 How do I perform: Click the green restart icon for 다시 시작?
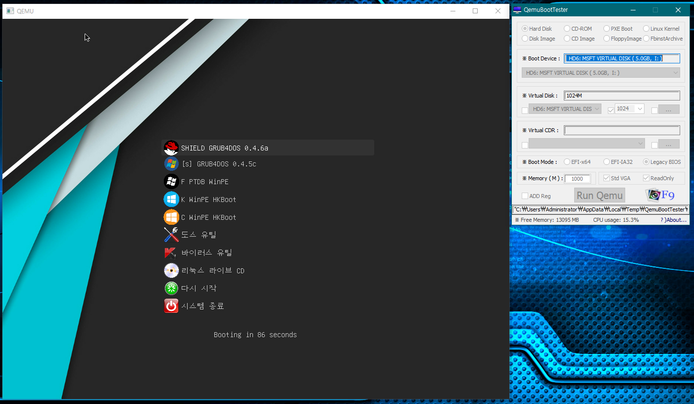[x=171, y=288]
